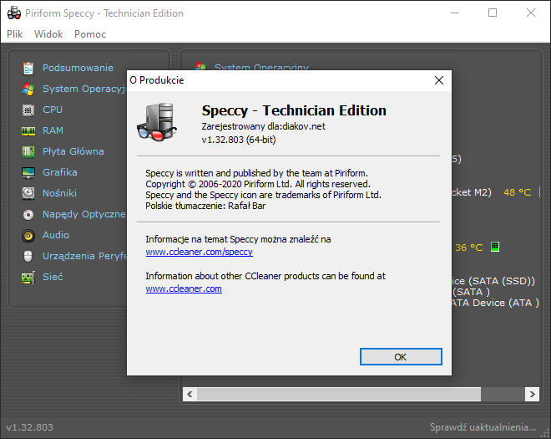551x439 pixels.
Task: Open the RAM section
Action: (x=53, y=130)
